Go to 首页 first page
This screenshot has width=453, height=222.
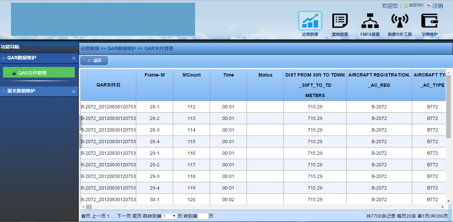[86, 216]
